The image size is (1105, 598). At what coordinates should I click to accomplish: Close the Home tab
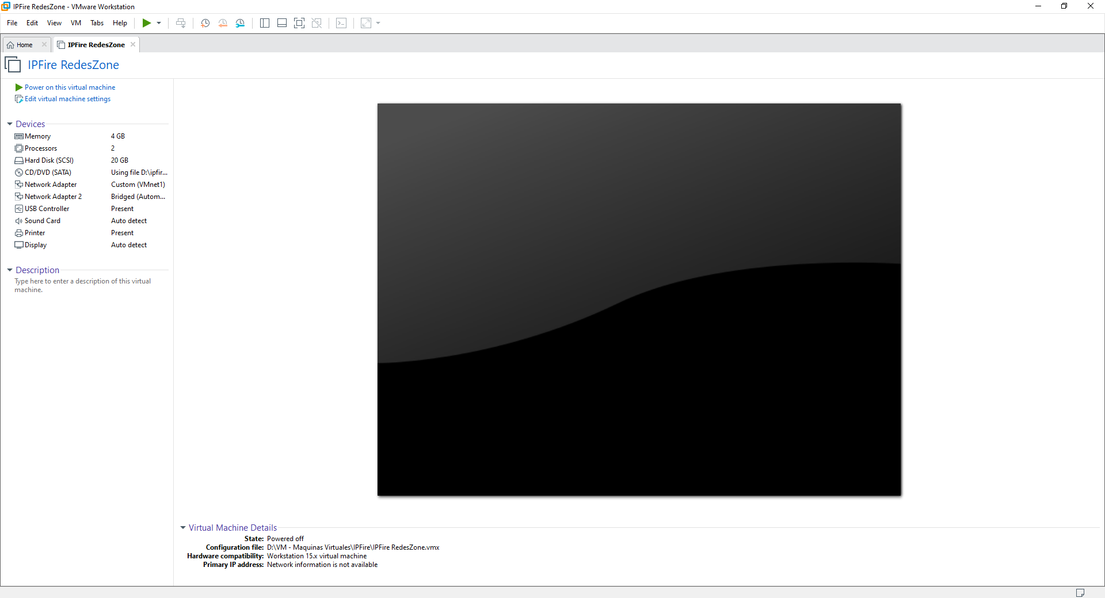[x=44, y=44]
